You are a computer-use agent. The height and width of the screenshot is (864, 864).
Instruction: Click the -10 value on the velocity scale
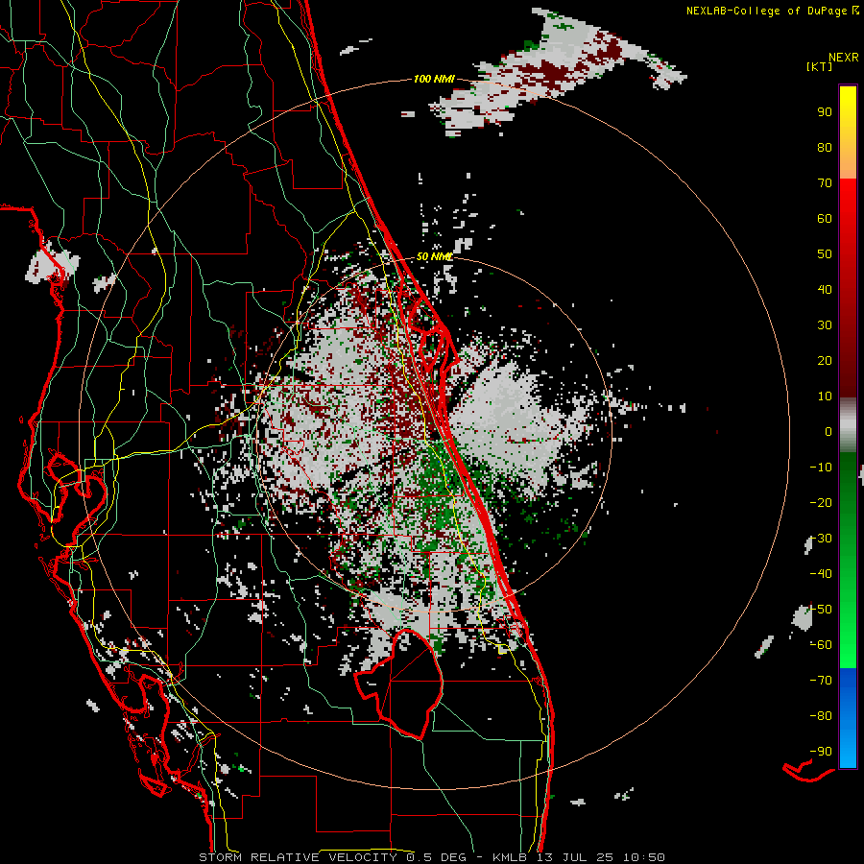pyautogui.click(x=821, y=468)
